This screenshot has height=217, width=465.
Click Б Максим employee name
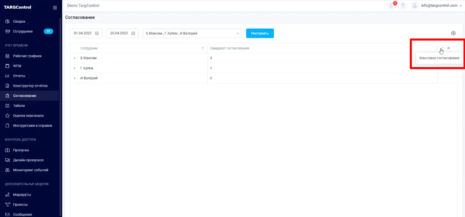(89, 58)
